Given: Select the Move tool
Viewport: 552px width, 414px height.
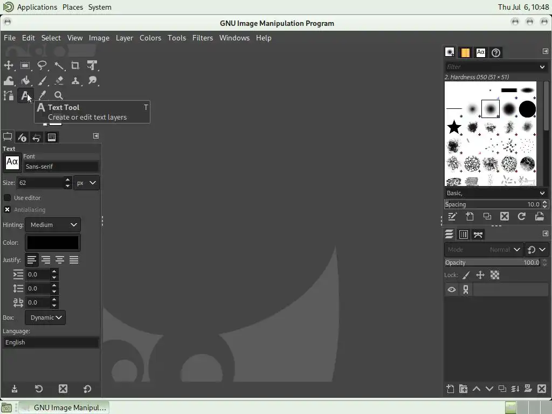Looking at the screenshot, I should pos(9,65).
